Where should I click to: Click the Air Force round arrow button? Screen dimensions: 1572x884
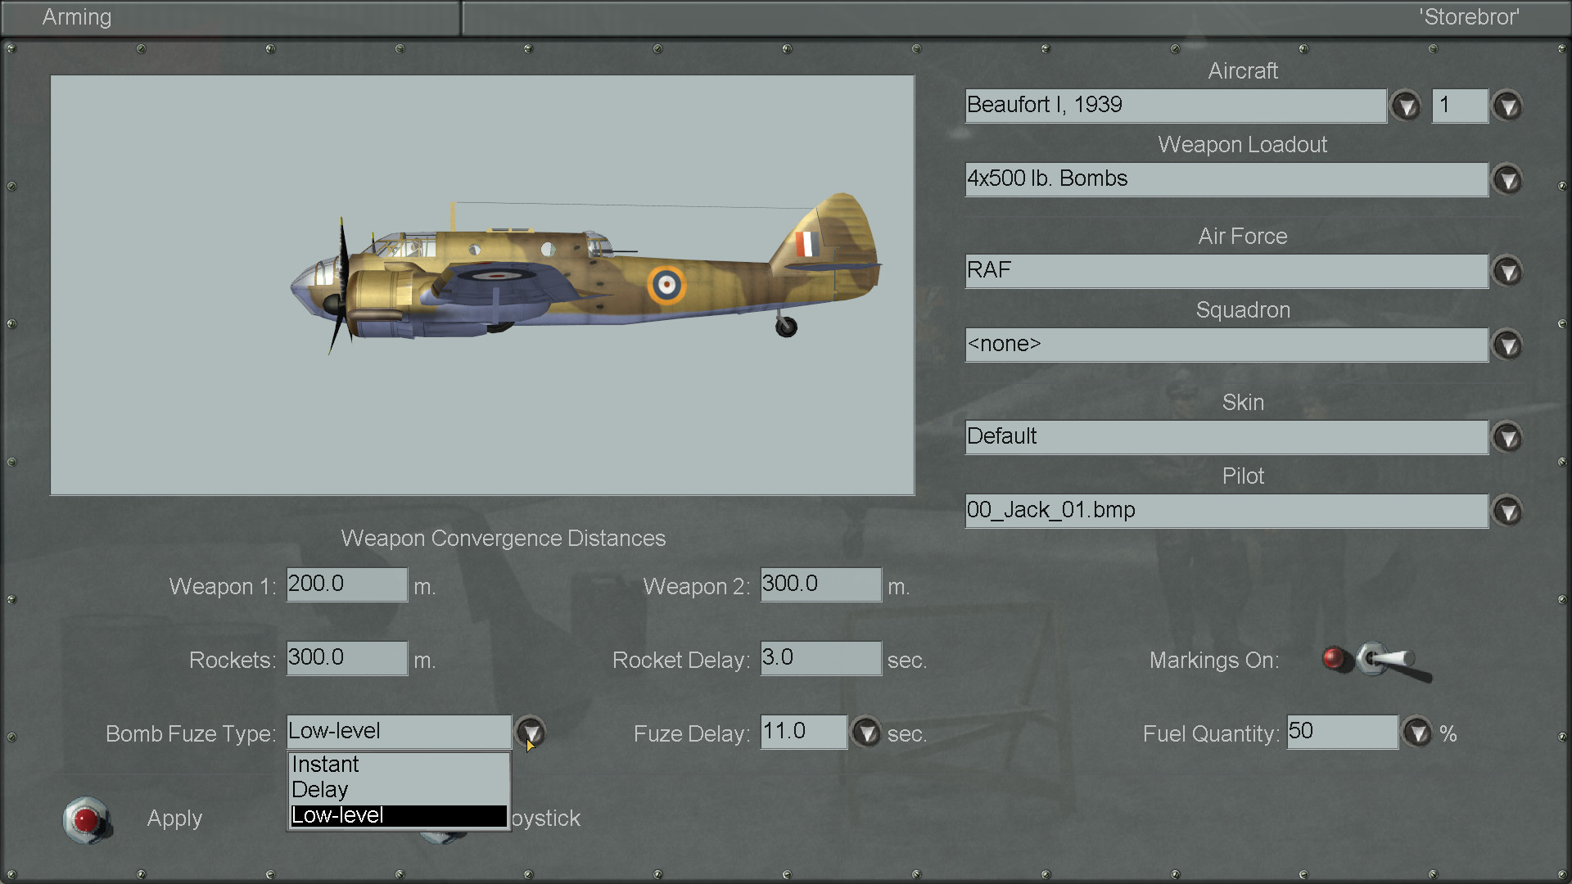tap(1507, 271)
